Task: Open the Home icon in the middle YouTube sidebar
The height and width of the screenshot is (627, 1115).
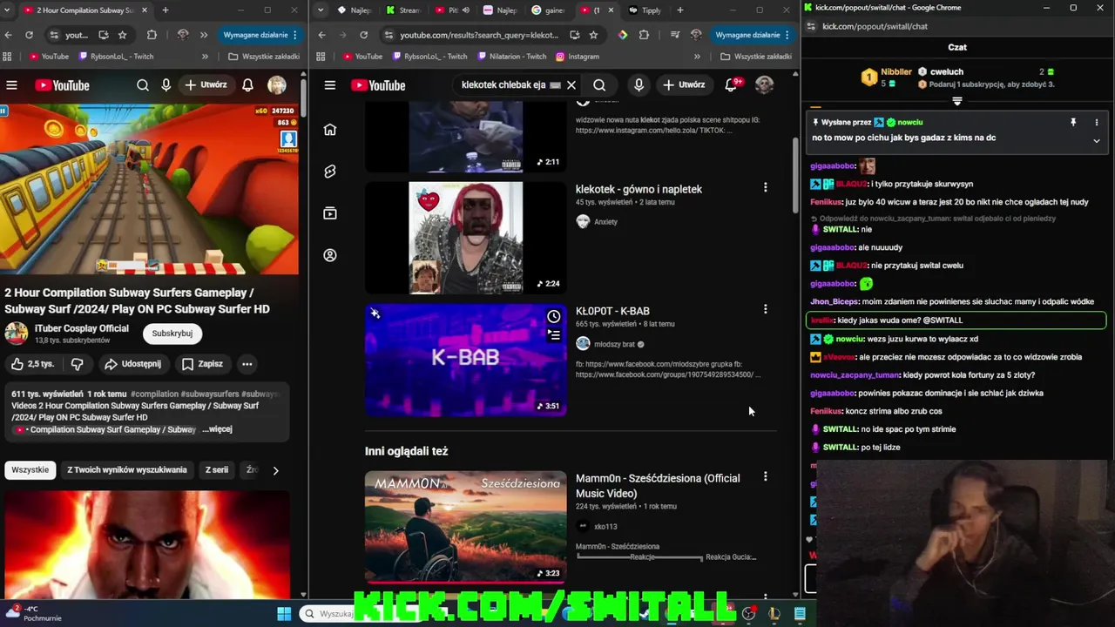Action: point(330,130)
